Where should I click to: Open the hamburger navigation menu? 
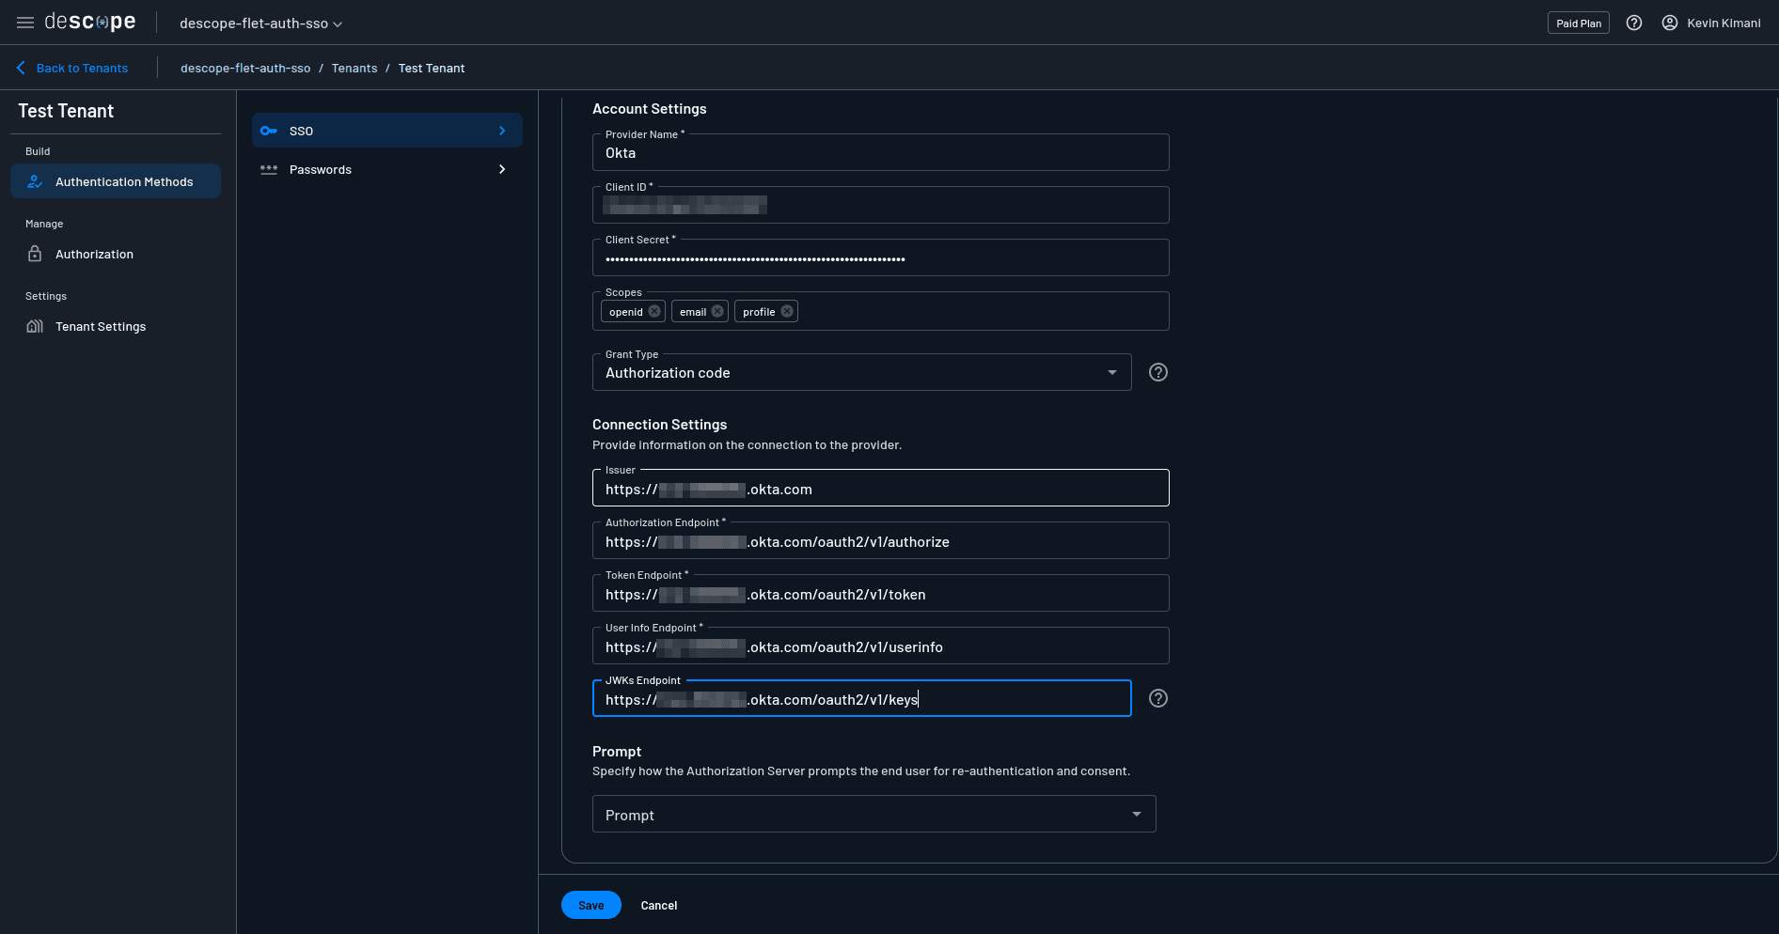pyautogui.click(x=25, y=23)
